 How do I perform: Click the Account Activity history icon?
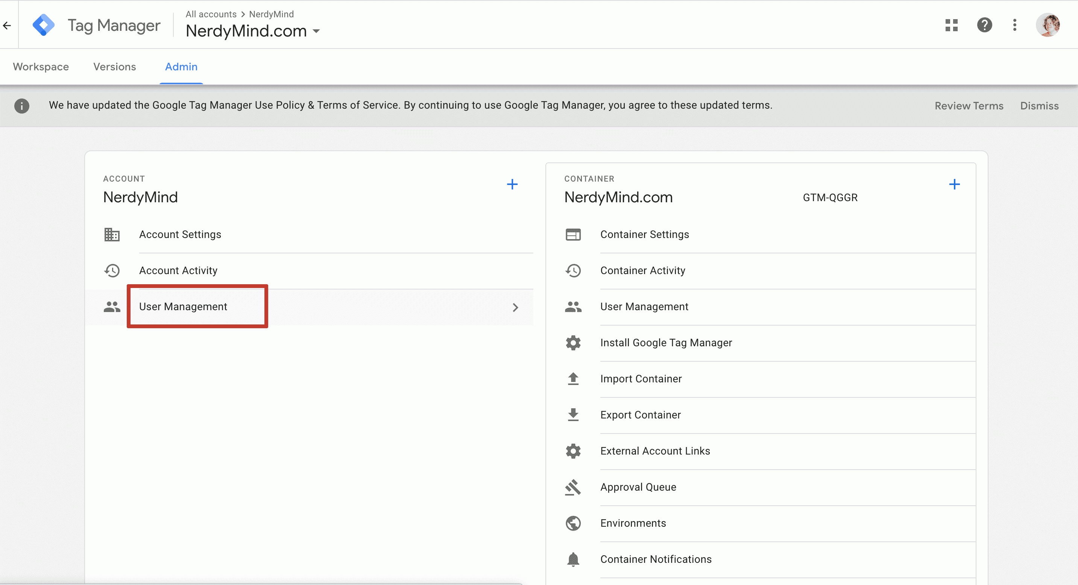pyautogui.click(x=112, y=271)
